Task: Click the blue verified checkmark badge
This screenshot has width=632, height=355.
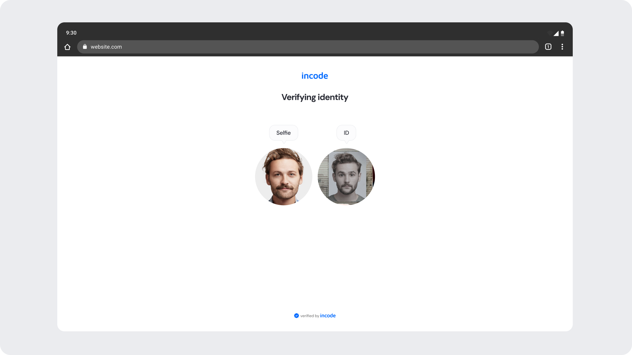Action: pos(296,316)
